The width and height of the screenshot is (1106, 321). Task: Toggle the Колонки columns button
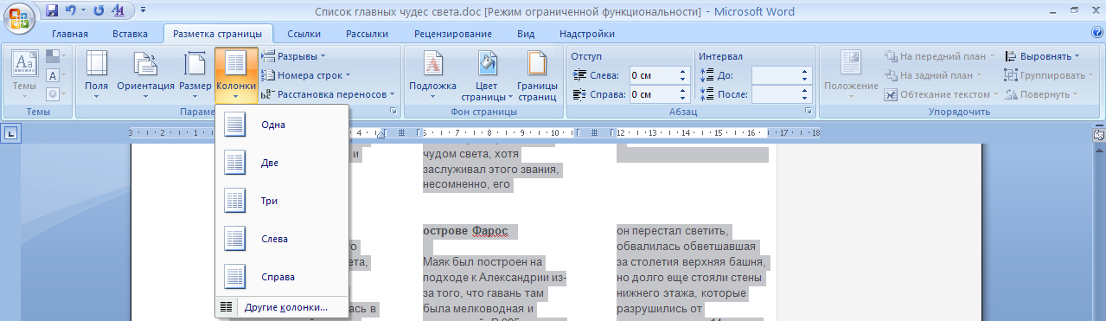pos(236,75)
